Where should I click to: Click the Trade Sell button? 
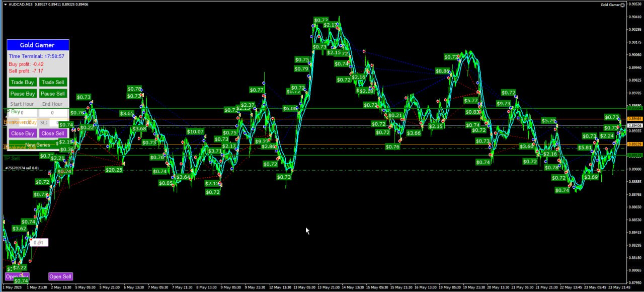point(53,82)
